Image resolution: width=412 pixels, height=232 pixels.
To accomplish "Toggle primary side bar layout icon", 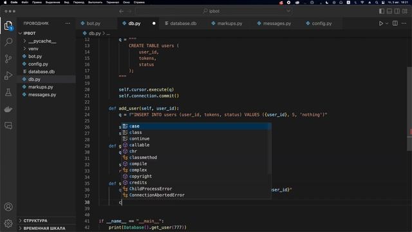I will click(x=382, y=11).
